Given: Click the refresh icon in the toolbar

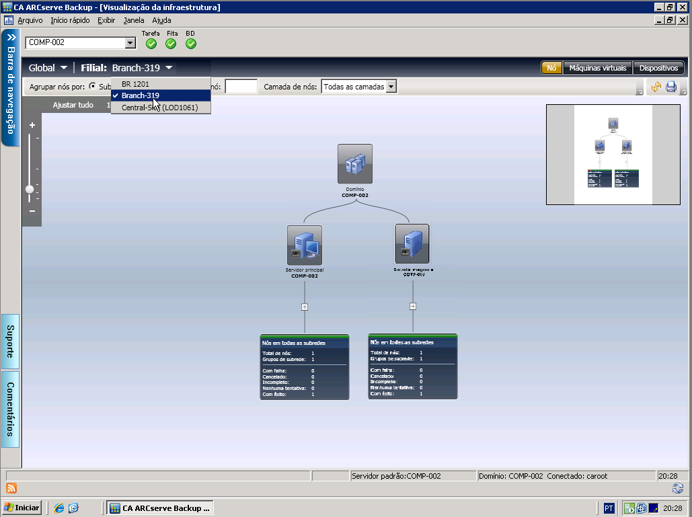Looking at the screenshot, I should point(655,87).
